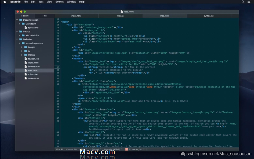
Task: Collapse the Markdown folder triangle
Action: coord(20,24)
